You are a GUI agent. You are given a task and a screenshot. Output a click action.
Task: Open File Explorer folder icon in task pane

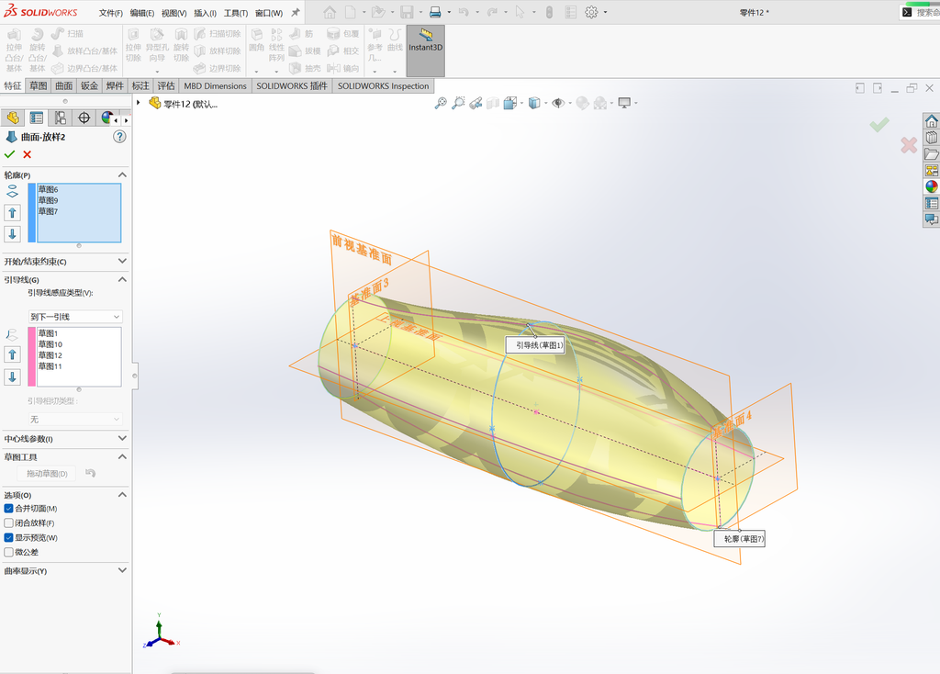(x=931, y=154)
